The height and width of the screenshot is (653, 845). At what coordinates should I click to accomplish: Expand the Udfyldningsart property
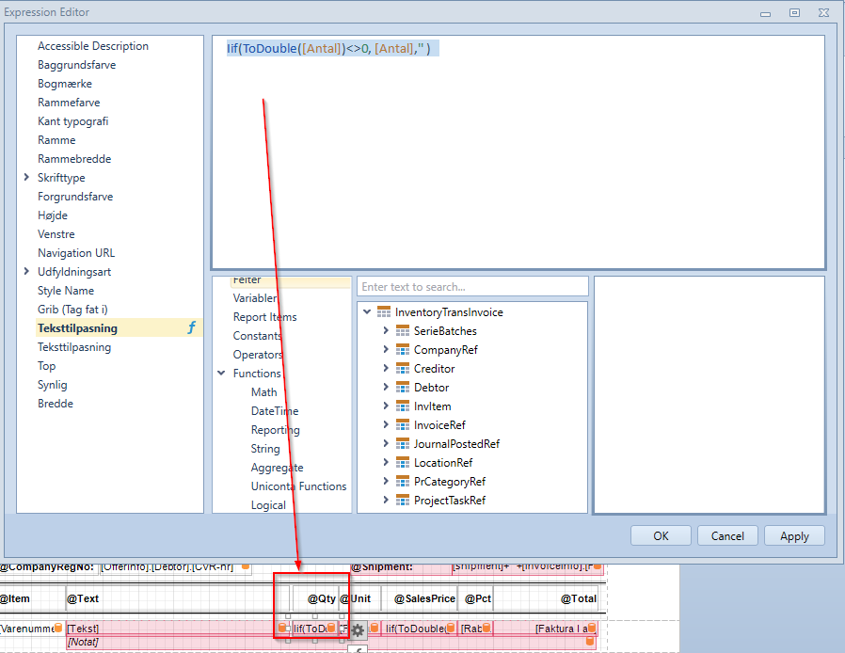point(26,272)
